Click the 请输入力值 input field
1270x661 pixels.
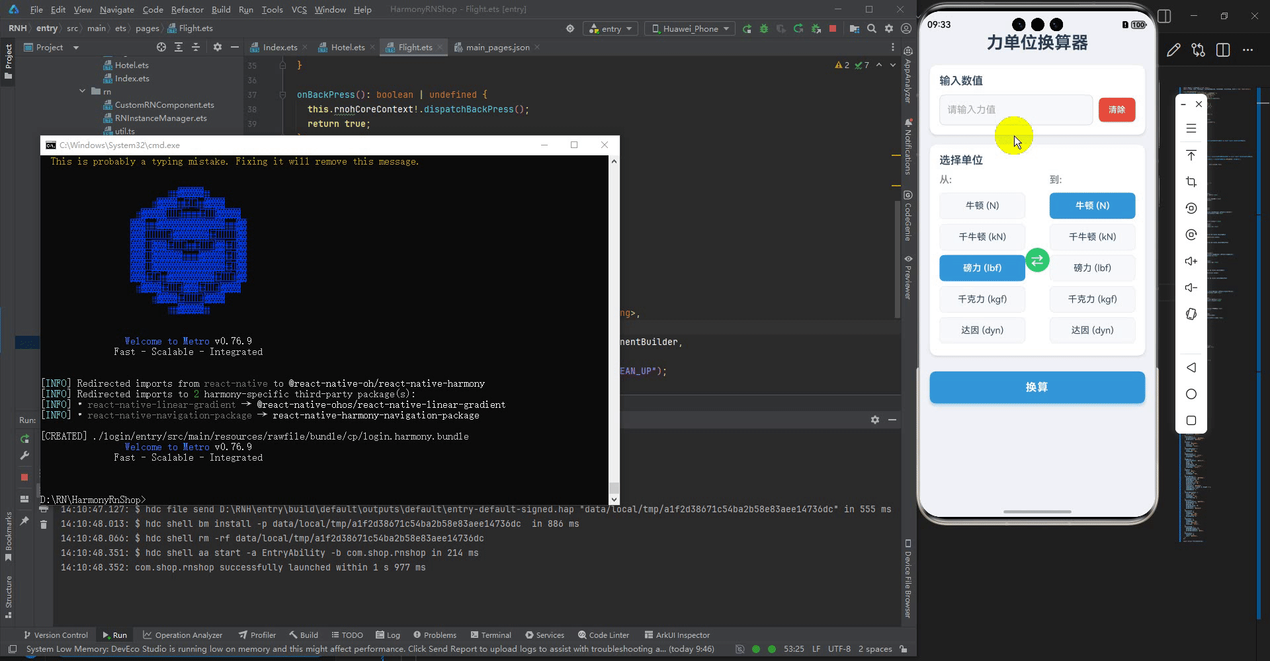pyautogui.click(x=1015, y=110)
